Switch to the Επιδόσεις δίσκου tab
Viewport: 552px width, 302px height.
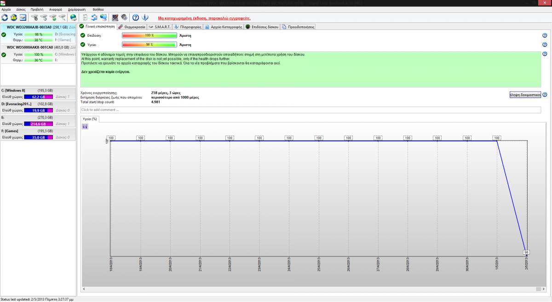tap(262, 27)
